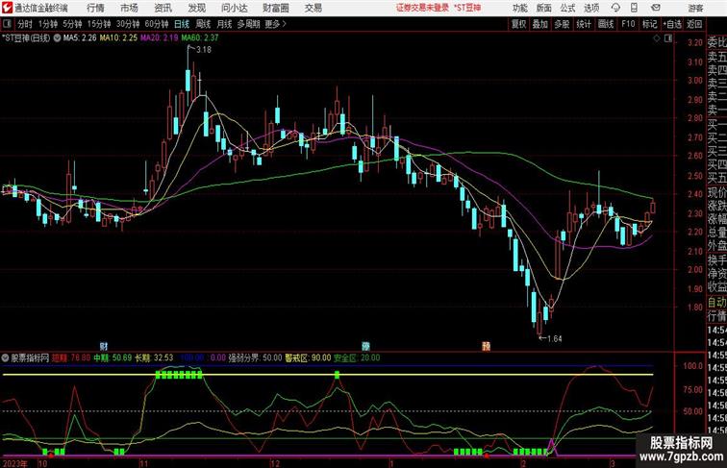Click the MA5: 2.26 label
727x468 pixels.
(80, 38)
